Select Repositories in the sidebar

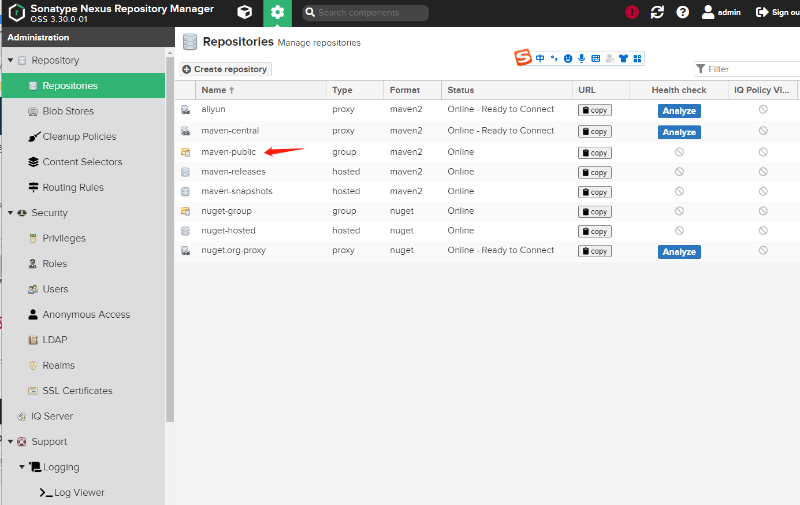(84, 86)
